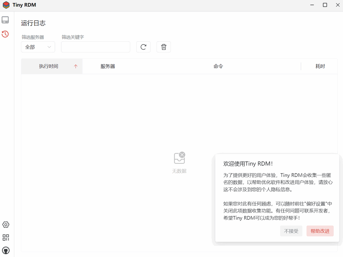Click the 运行日志 page title
The image size is (343, 257).
tap(33, 23)
